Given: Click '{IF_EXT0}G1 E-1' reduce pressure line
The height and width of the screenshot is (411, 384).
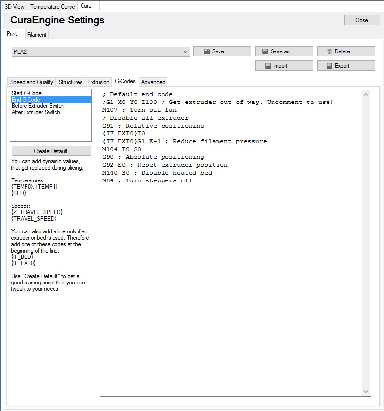Looking at the screenshot, I should tap(185, 141).
